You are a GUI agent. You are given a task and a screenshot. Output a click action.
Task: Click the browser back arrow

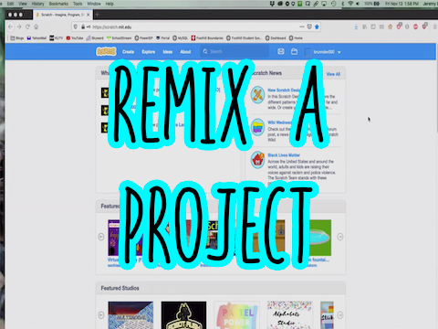point(11,27)
